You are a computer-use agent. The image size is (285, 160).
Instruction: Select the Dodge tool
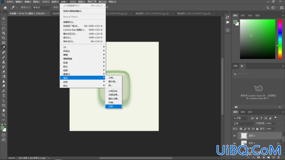(x=4, y=86)
